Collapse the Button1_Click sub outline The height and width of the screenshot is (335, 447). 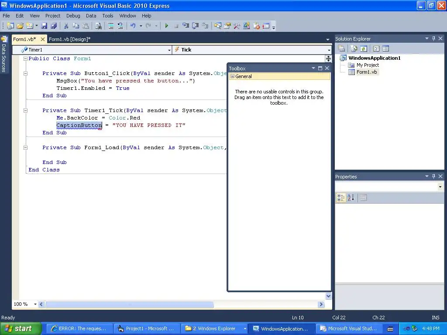tap(25, 73)
